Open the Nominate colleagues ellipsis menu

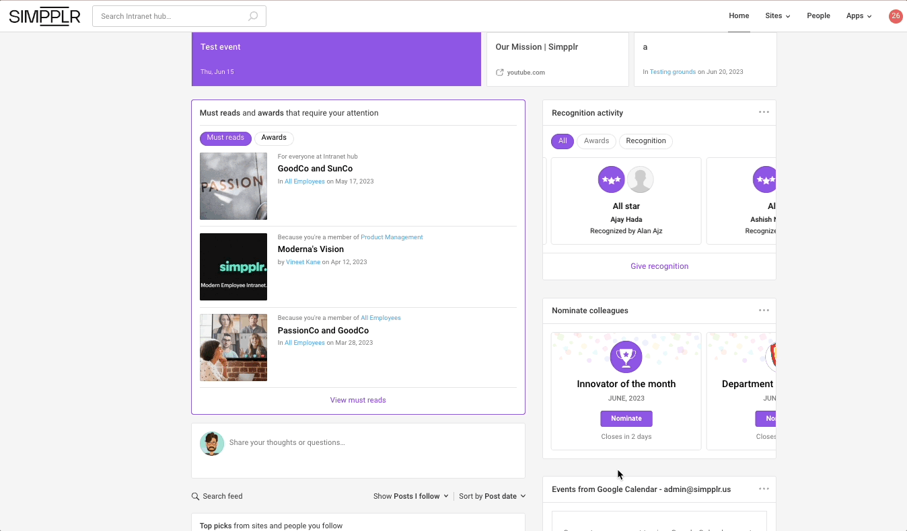[x=764, y=310]
